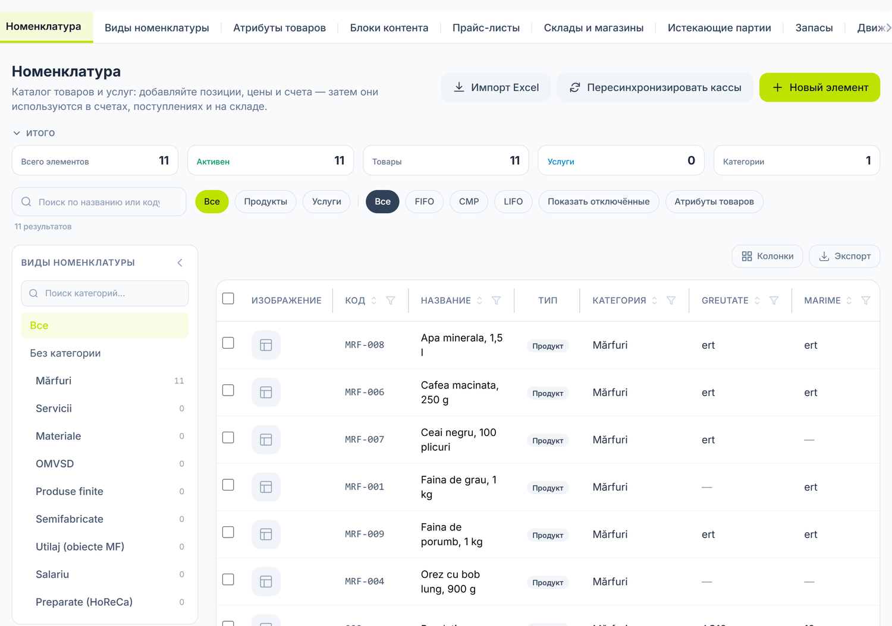This screenshot has width=892, height=626.
Task: Sort by MARIME column arrows
Action: tap(849, 301)
